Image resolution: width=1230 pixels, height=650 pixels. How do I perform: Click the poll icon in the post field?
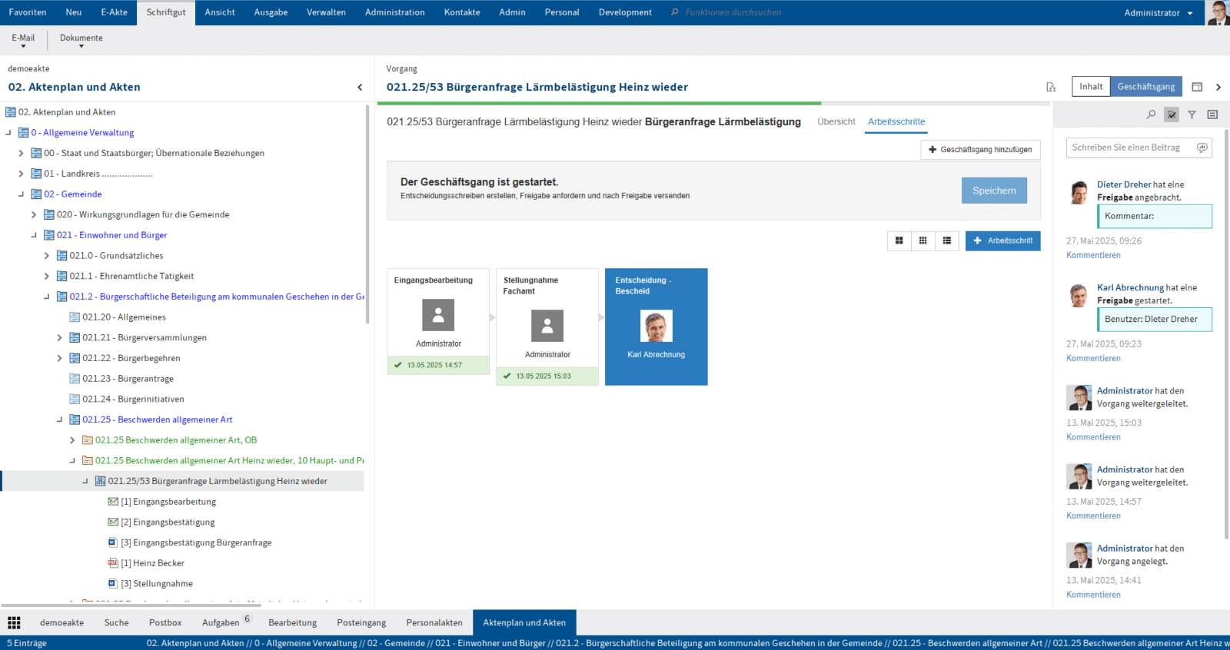(x=1202, y=148)
